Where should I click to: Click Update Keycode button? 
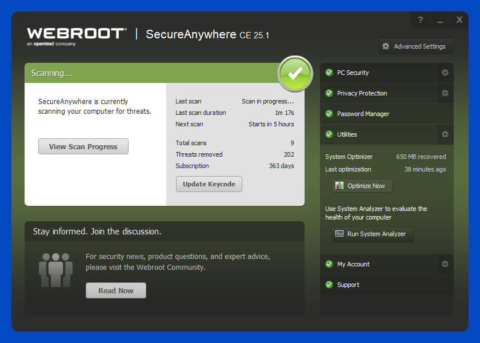pos(209,184)
